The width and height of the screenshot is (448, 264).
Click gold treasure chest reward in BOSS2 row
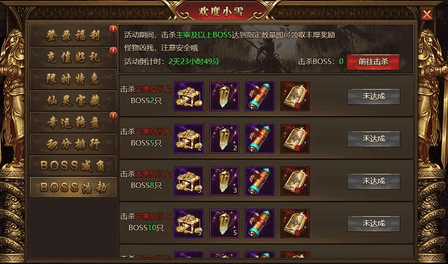click(189, 96)
